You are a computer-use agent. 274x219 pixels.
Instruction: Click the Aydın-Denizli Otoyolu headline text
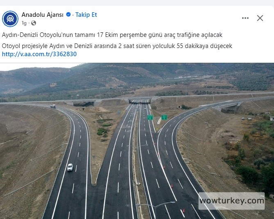coord(112,35)
